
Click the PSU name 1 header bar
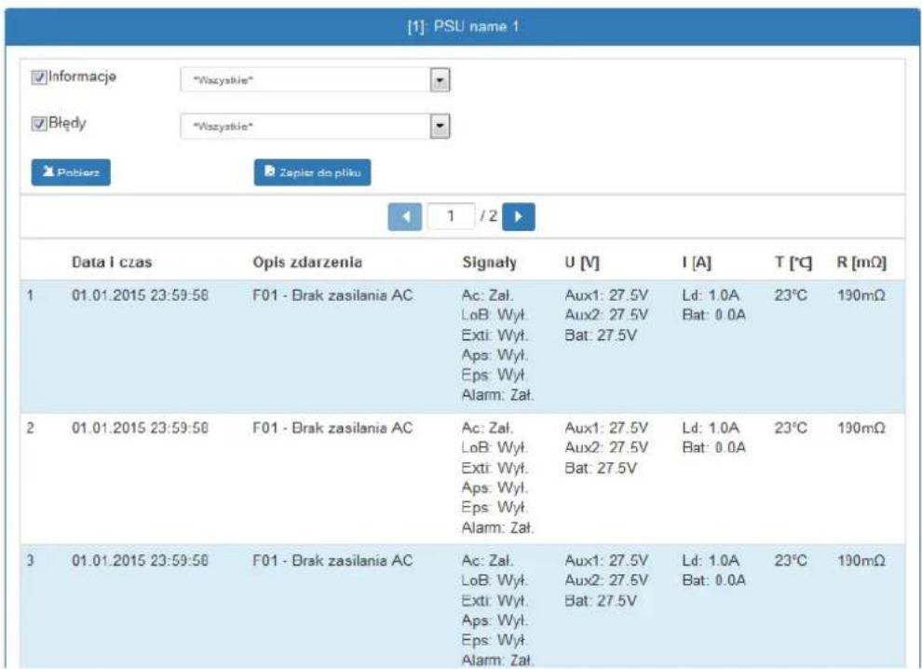[462, 26]
